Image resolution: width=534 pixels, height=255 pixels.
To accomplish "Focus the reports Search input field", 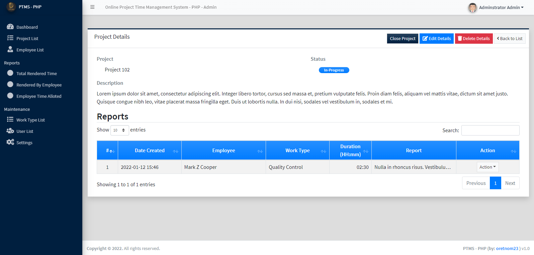I will click(490, 130).
